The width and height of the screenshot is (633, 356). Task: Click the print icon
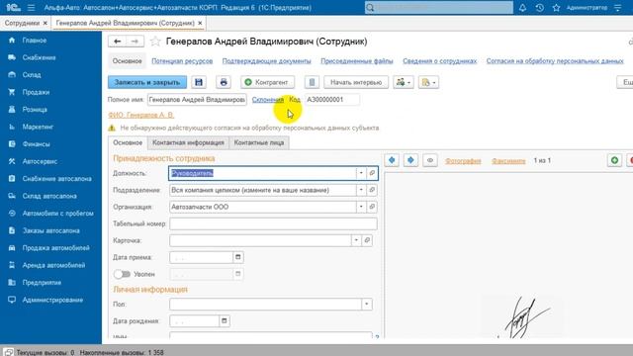tap(224, 82)
